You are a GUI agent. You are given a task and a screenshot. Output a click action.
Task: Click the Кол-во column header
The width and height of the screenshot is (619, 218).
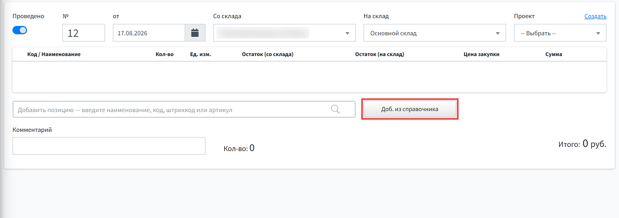(x=164, y=55)
